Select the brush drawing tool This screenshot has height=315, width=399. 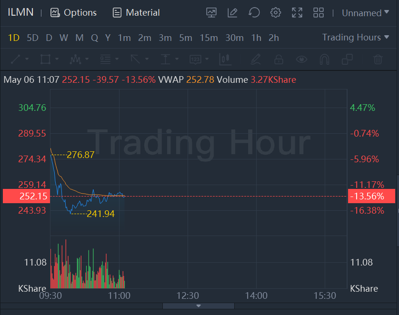pos(256,59)
